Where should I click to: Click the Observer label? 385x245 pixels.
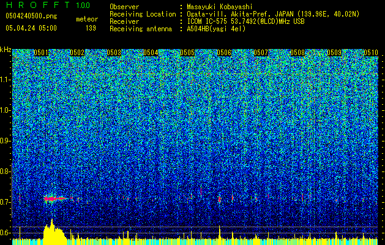click(x=124, y=7)
